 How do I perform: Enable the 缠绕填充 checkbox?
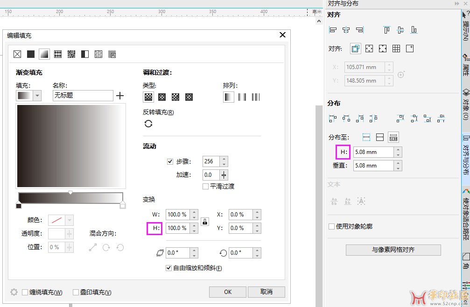point(25,292)
